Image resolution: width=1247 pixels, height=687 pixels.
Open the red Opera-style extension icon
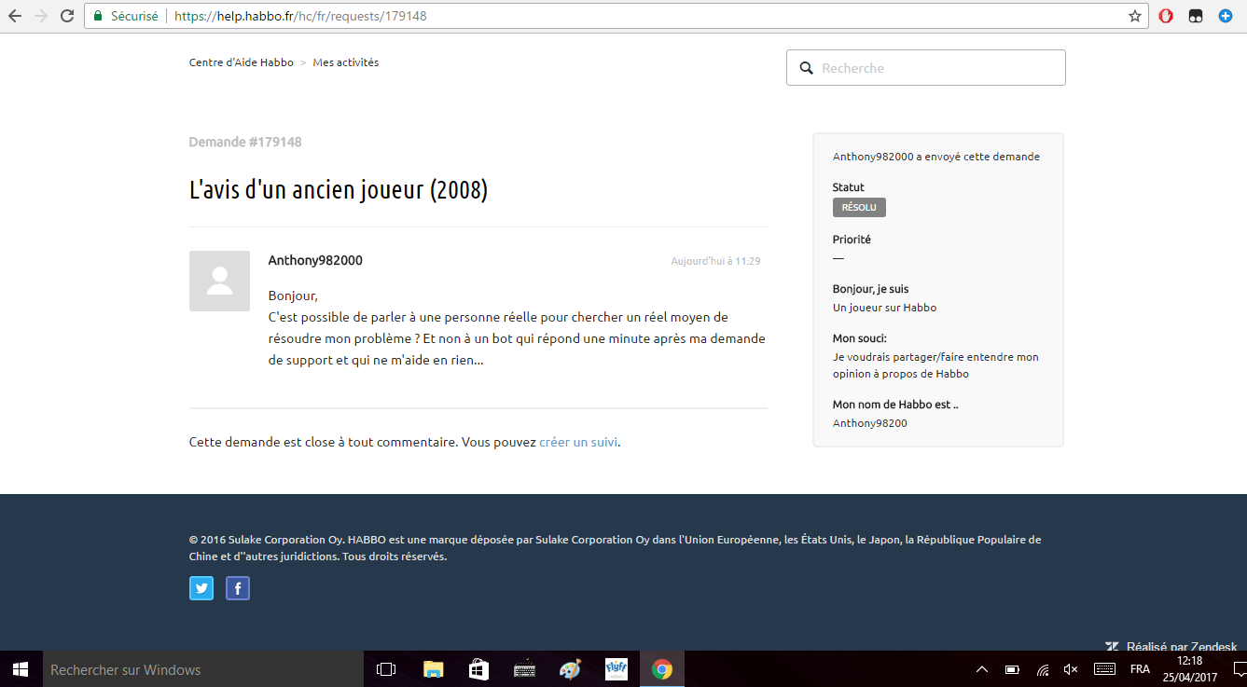(x=1166, y=16)
